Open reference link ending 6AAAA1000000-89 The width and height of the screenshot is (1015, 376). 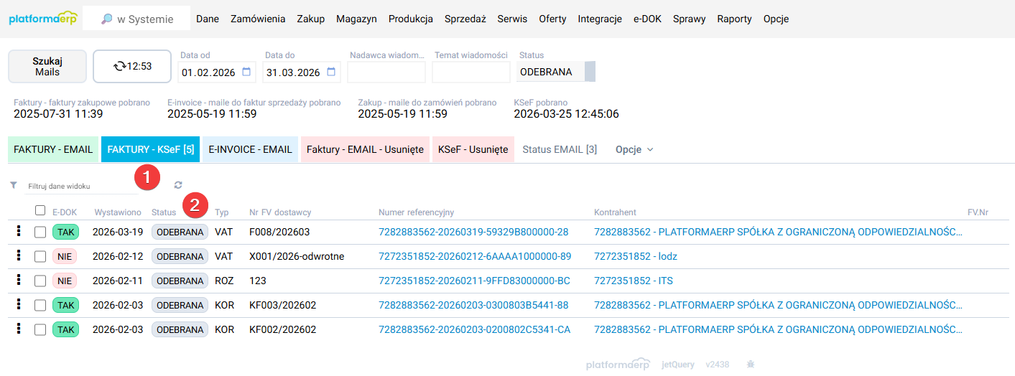point(475,257)
